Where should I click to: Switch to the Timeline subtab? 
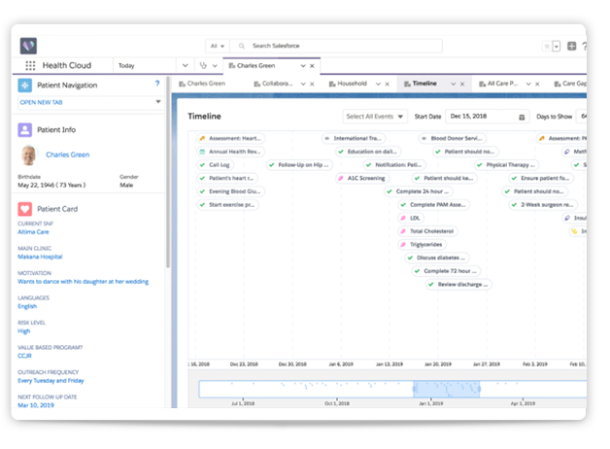(421, 84)
